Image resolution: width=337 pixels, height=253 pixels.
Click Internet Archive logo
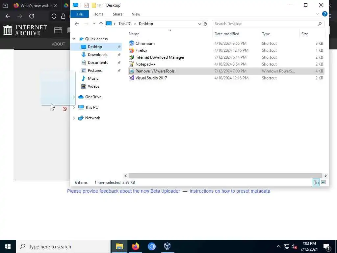pos(25,30)
